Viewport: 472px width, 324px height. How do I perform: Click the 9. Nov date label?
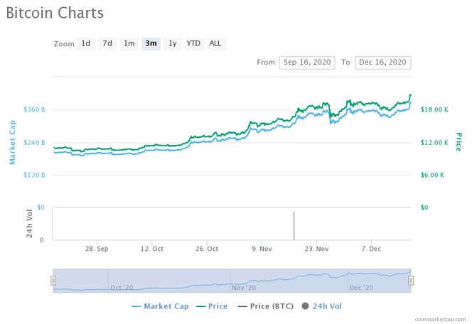point(262,249)
